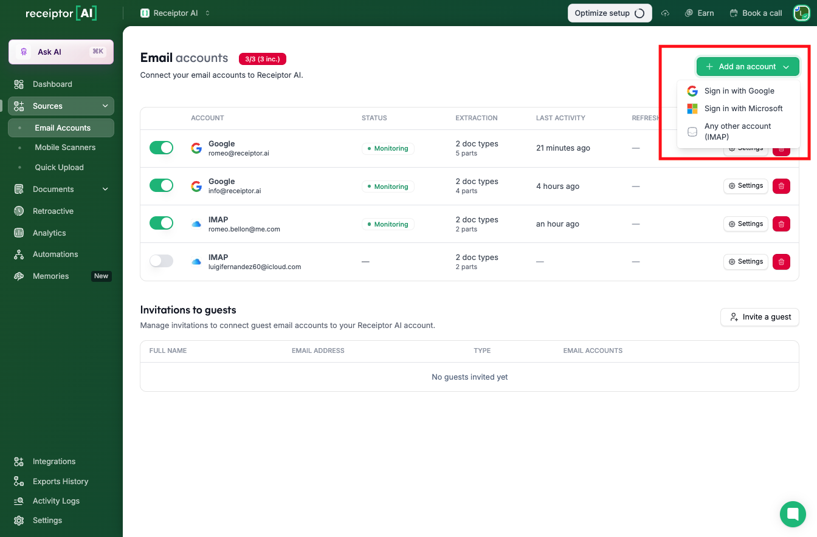Screen dimensions: 817x537
Task: Click "2 doc types" with 4 parts
Action: coord(477,182)
